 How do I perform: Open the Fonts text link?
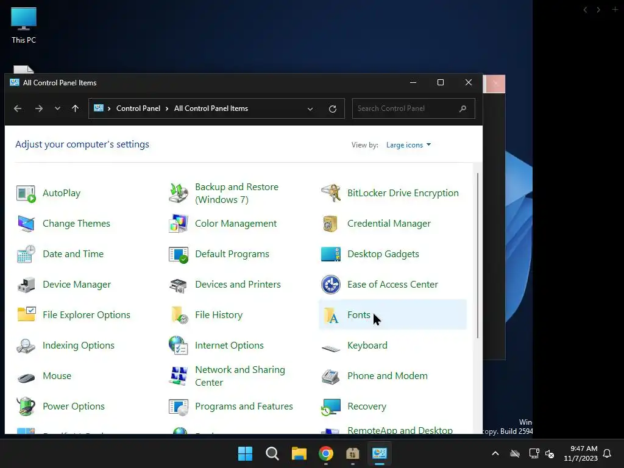[x=358, y=315]
